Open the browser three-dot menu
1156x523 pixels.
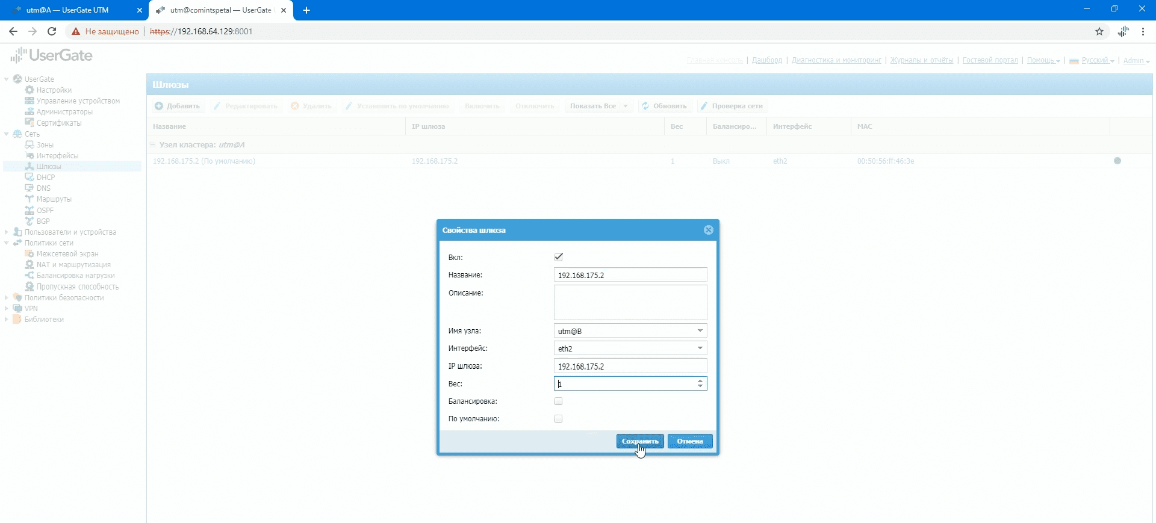(1143, 31)
